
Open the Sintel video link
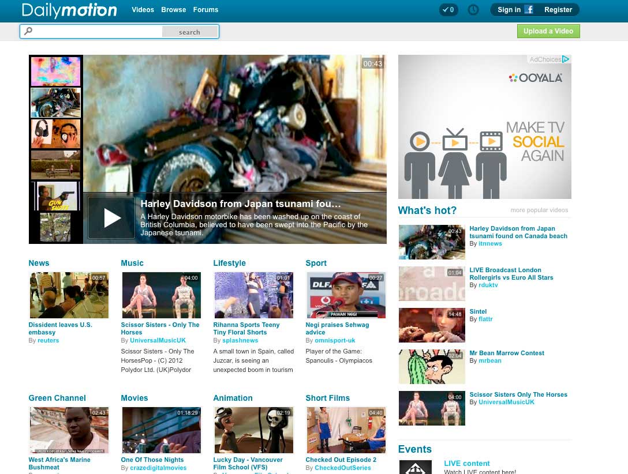tap(478, 312)
